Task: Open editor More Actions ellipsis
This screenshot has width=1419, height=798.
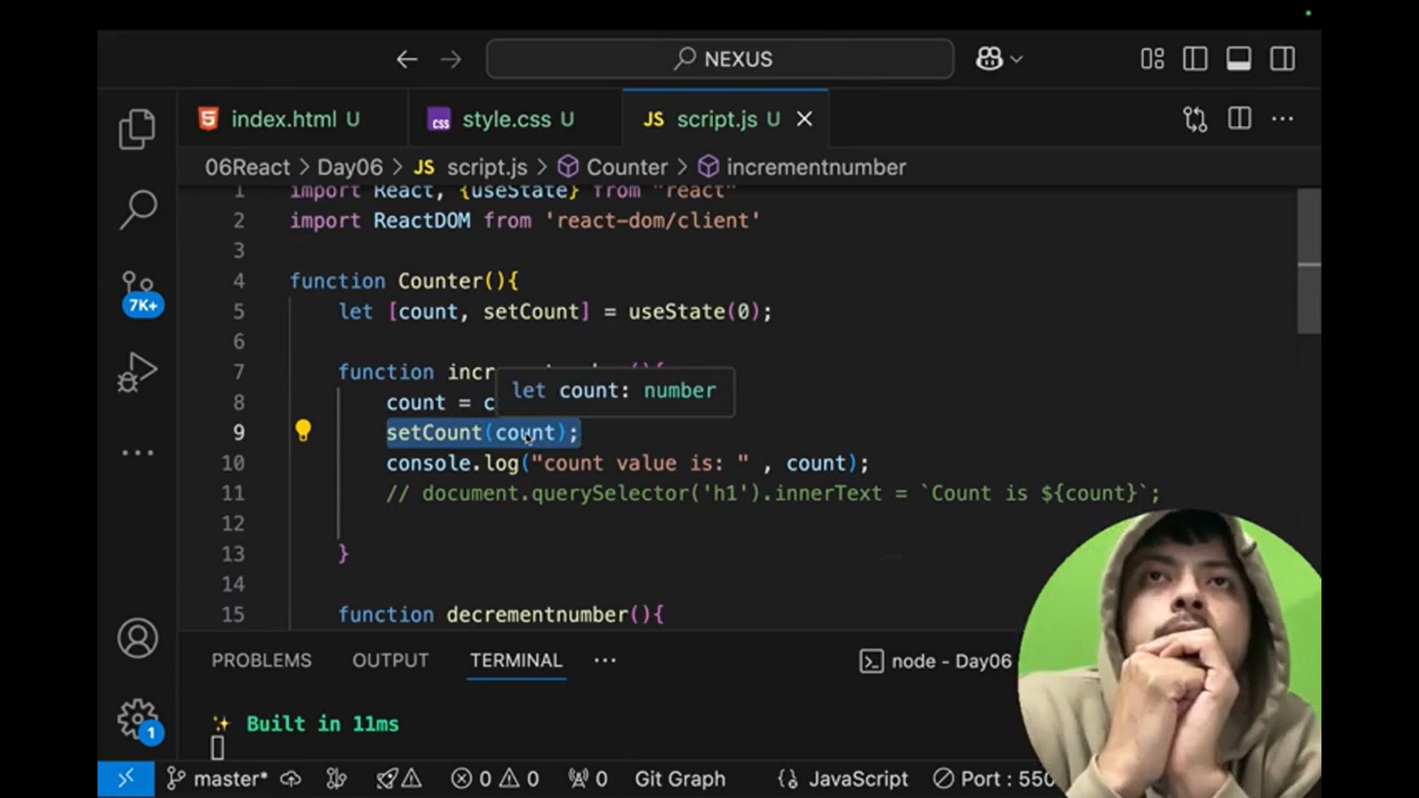Action: (x=1282, y=119)
